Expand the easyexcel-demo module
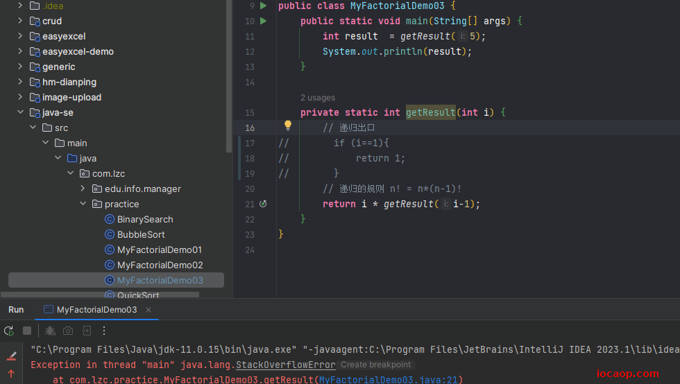680x384 pixels. tap(20, 51)
